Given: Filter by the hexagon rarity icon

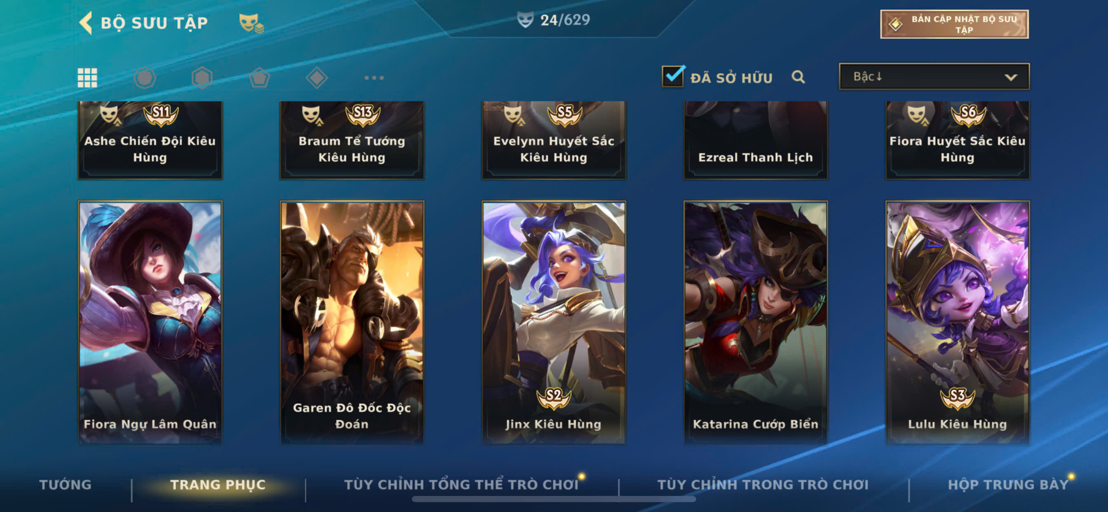Looking at the screenshot, I should [x=202, y=78].
